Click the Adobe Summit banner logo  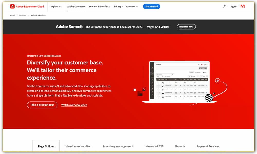coord(69,27)
